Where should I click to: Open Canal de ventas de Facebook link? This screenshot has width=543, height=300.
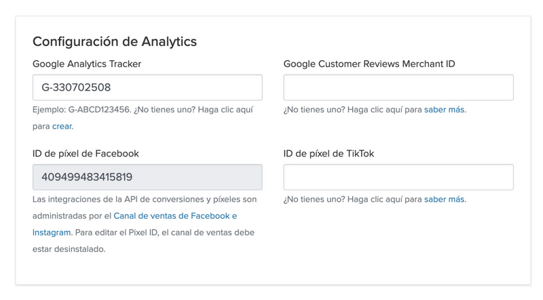click(175, 216)
